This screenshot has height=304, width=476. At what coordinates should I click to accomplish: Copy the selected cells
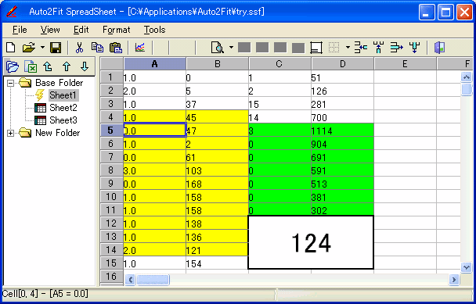(97, 48)
